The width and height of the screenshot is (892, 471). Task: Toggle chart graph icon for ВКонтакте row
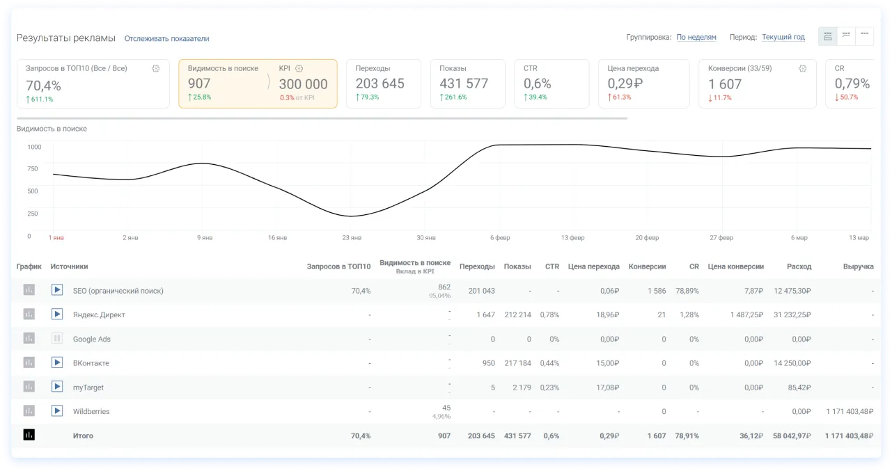(29, 362)
